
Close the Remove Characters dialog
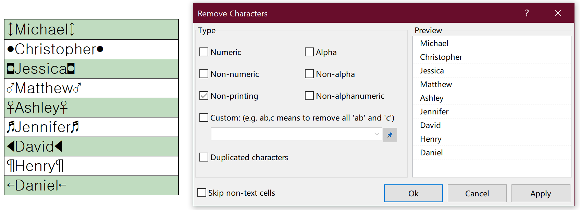tap(558, 13)
